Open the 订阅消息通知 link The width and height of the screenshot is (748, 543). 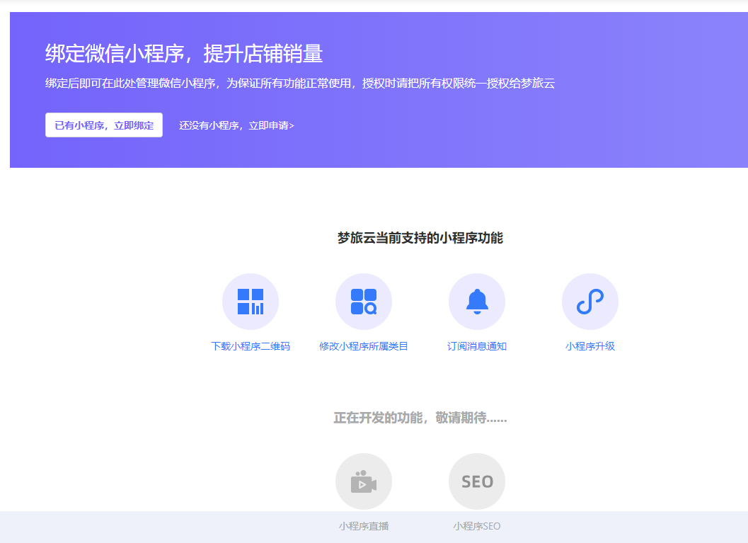point(477,346)
